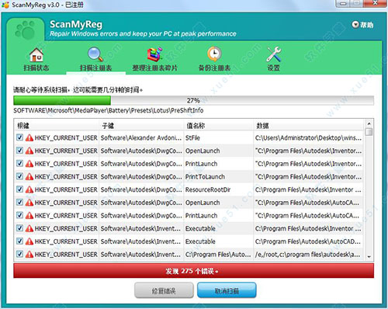The width and height of the screenshot is (388, 309).
Task: Click warning icon of the /e,/root data row
Action: tap(29, 254)
